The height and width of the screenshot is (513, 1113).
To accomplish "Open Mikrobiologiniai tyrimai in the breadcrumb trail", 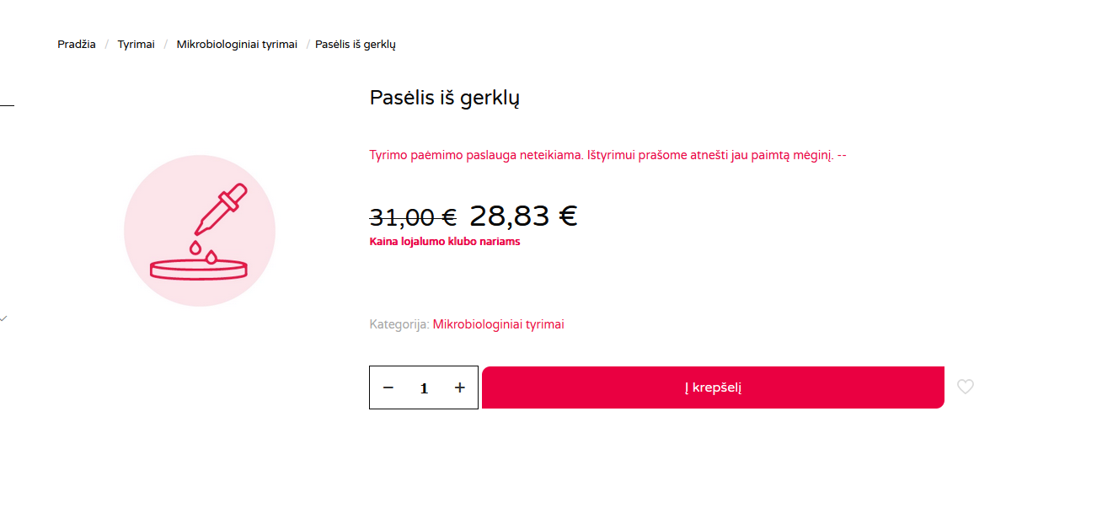I will [237, 45].
